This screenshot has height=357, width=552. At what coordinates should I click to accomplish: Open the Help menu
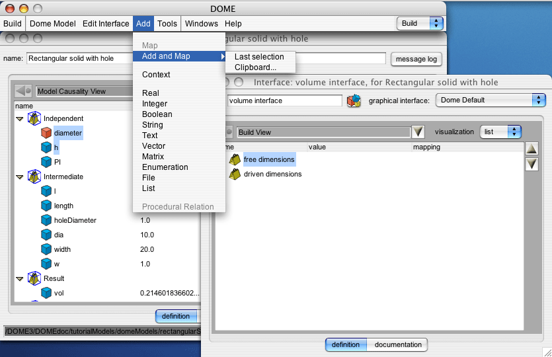coord(233,24)
